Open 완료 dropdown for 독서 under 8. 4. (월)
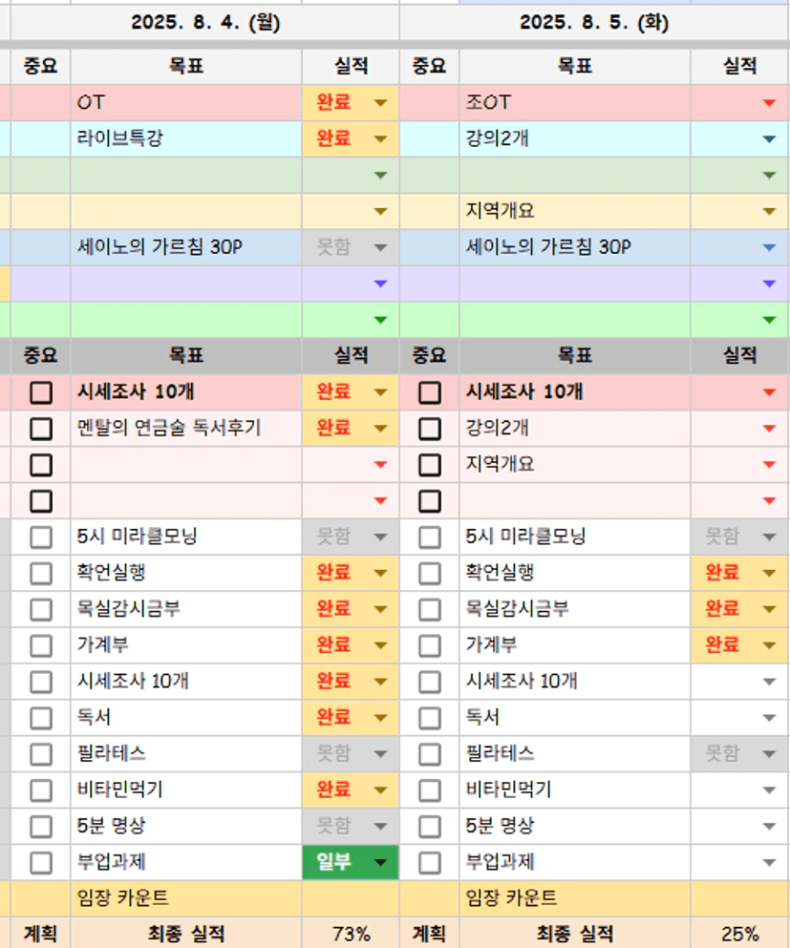Screen dimensions: 790x948 tap(380, 718)
